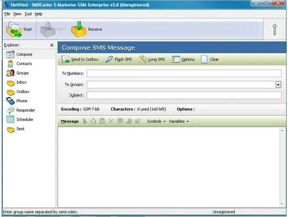Click the key registration icon

pyautogui.click(x=275, y=30)
